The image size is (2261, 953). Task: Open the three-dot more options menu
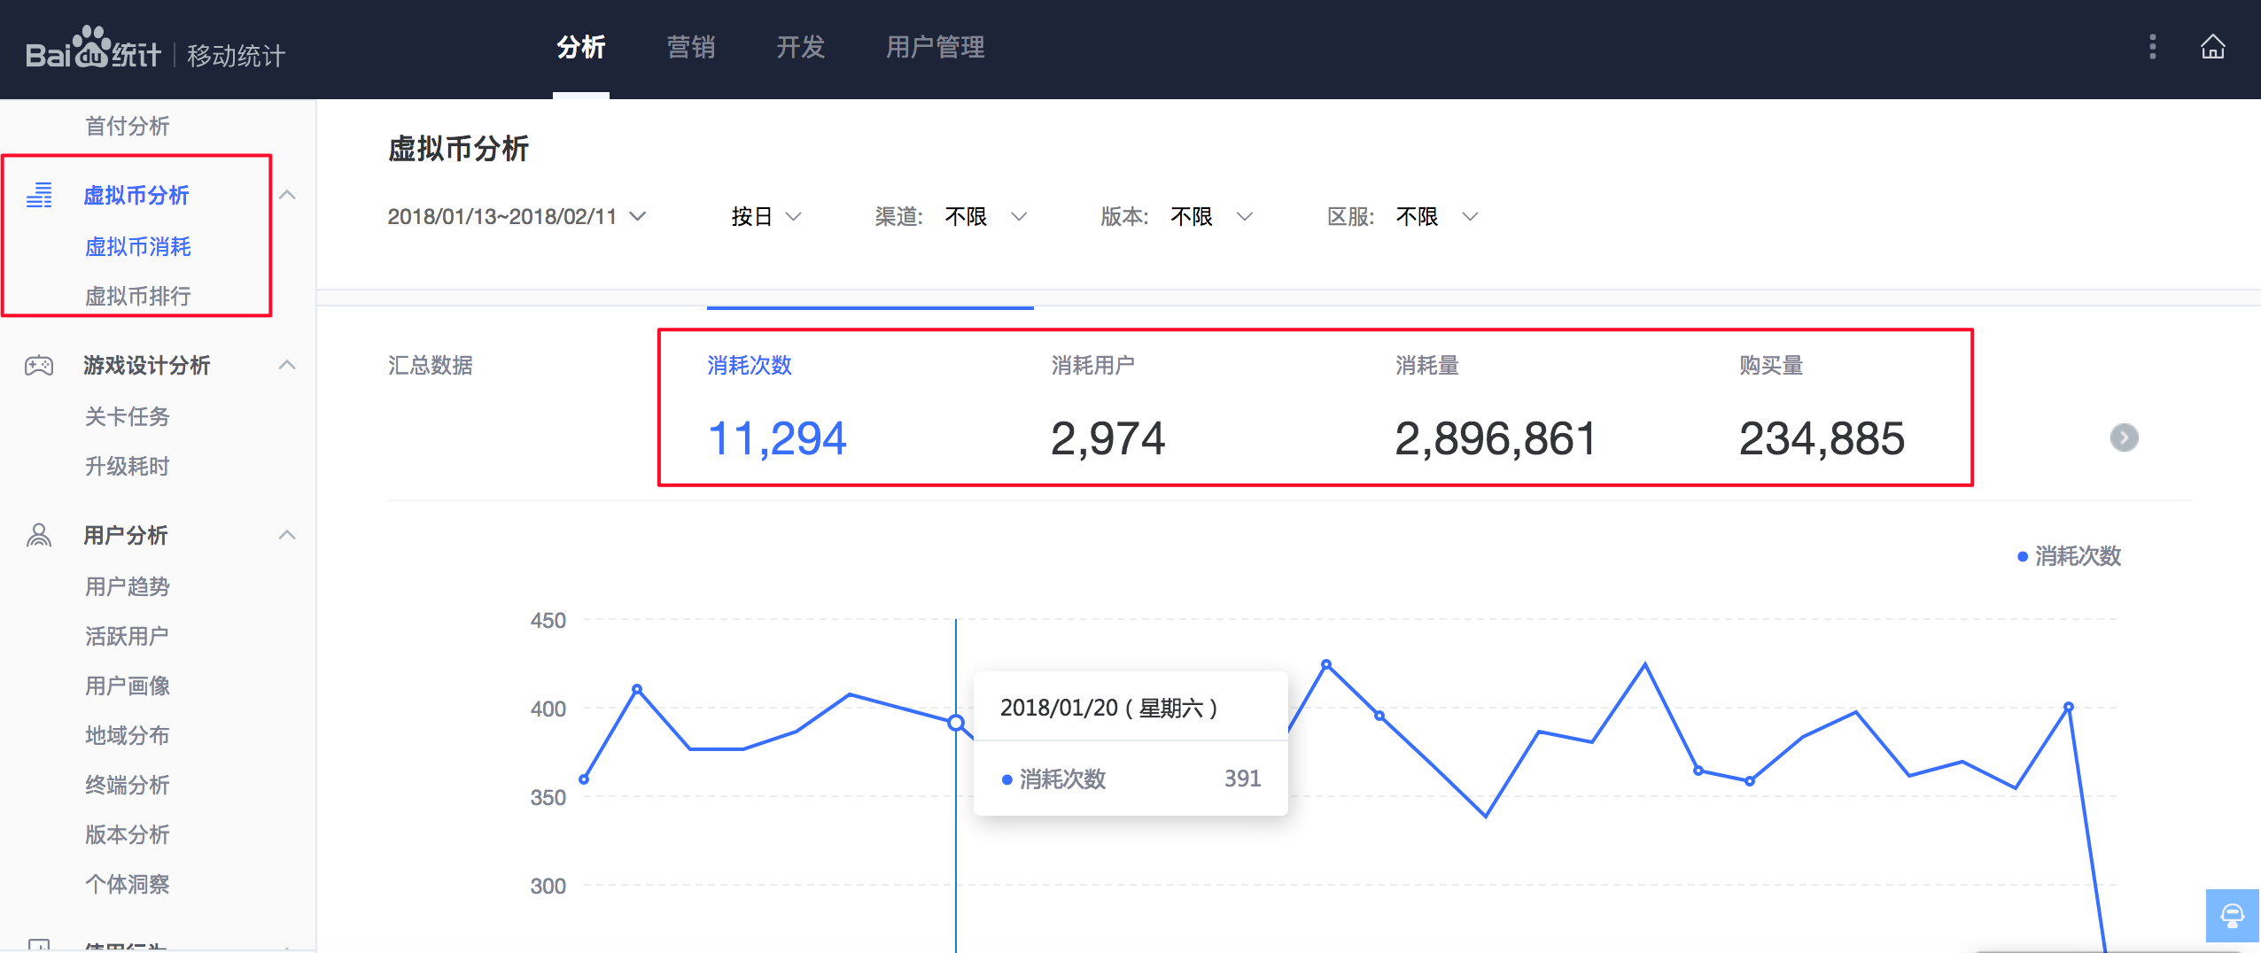point(2152,47)
